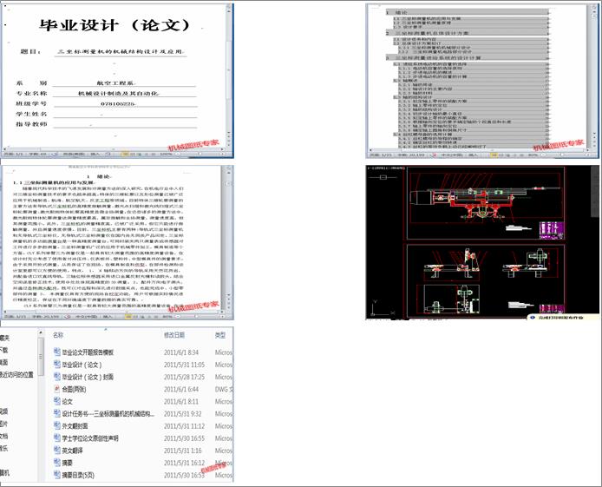Click the 绪论 heading in the body text window
Viewport: 602px width, 487px height.
pyautogui.click(x=99, y=177)
